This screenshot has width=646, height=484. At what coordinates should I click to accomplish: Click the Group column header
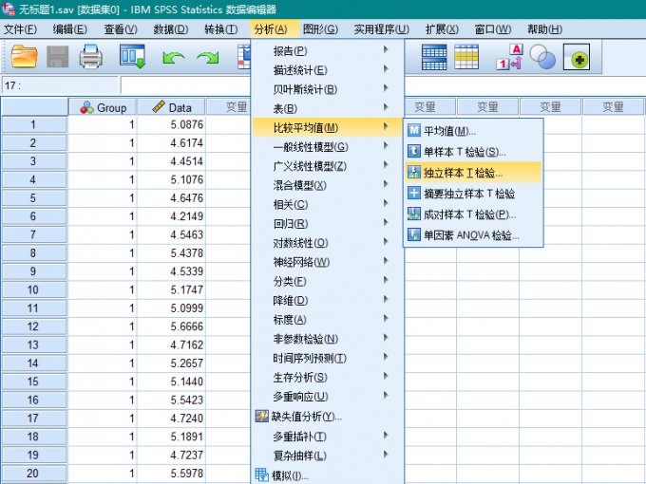pos(103,107)
